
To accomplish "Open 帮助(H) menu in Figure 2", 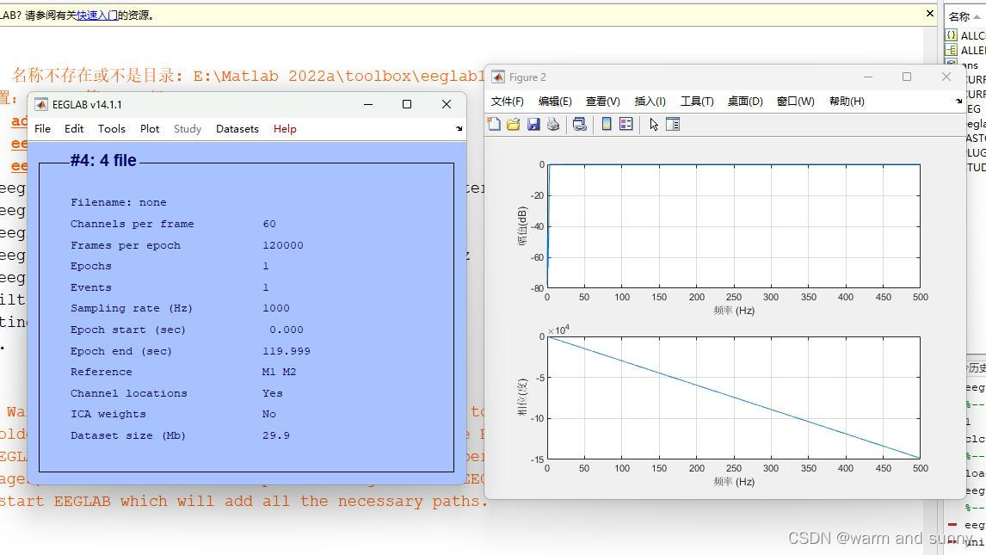I will tap(847, 102).
